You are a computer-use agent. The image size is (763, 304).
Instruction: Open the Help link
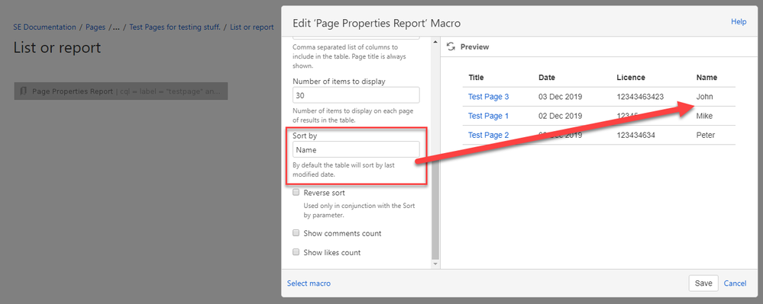tap(739, 22)
